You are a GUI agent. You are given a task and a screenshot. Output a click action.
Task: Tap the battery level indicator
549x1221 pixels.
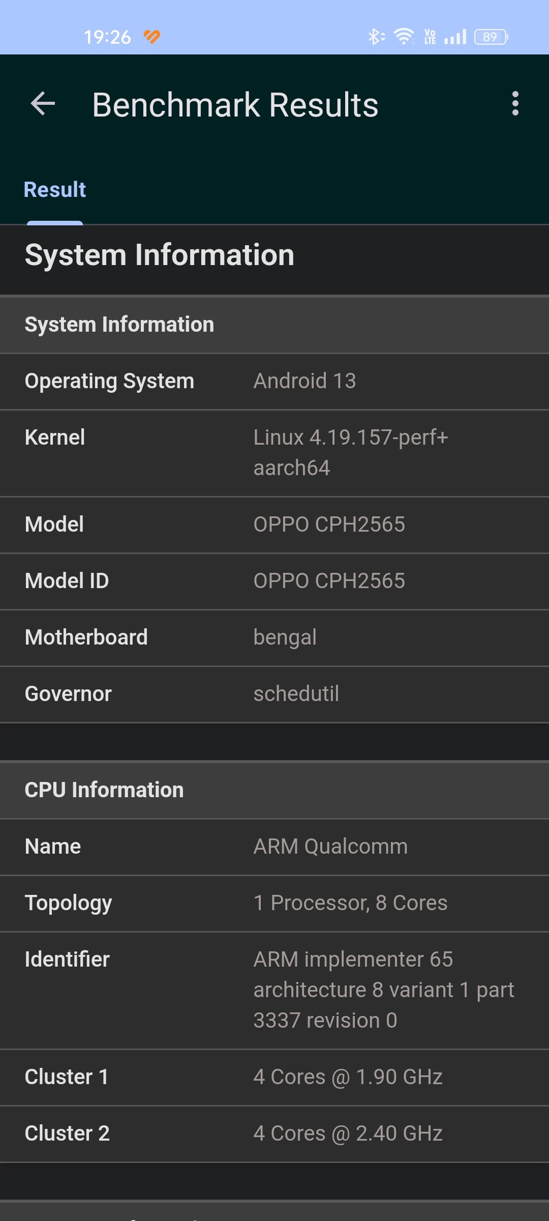click(491, 37)
